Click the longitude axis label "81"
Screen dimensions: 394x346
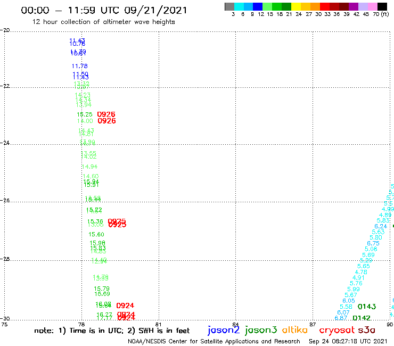(158, 324)
